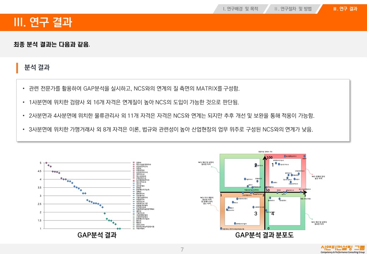Click the '50' label near the matrix center
Screen dimensions: 367x254
point(268,190)
